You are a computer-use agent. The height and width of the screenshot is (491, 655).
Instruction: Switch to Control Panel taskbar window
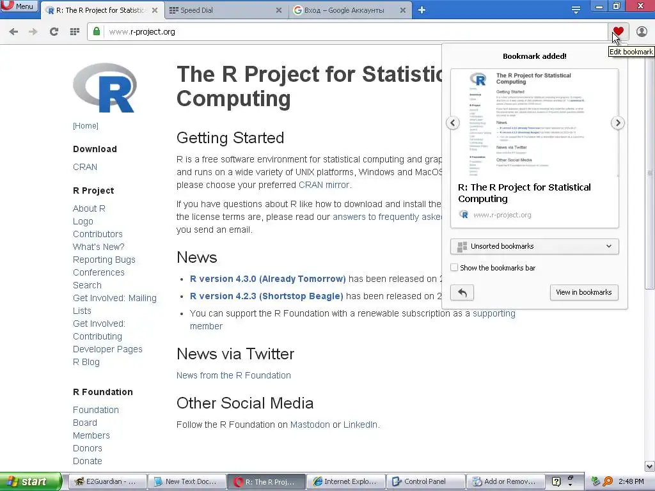[425, 481]
